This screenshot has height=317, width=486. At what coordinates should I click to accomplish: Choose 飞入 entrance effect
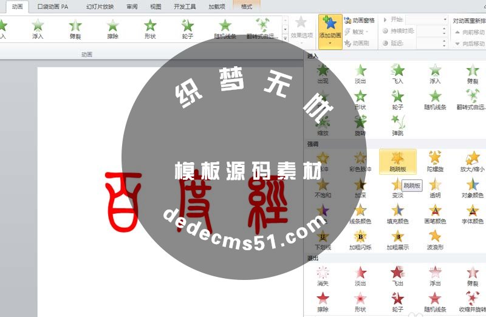pyautogui.click(x=398, y=73)
